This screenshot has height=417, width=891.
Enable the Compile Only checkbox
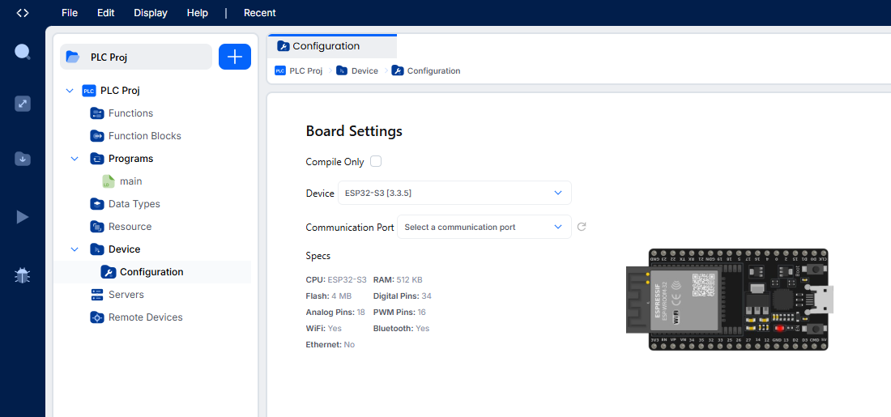click(x=376, y=161)
